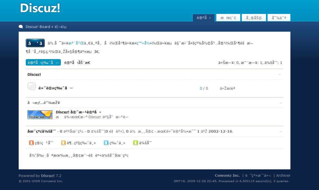Collapse the online members section dated 2002-12-16
The height and width of the screenshot is (190, 319).
point(281,131)
